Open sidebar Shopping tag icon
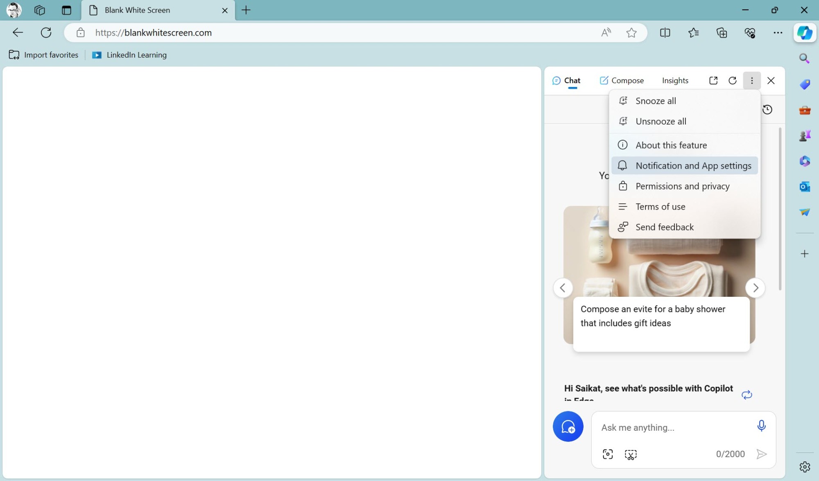The width and height of the screenshot is (819, 481). click(805, 84)
